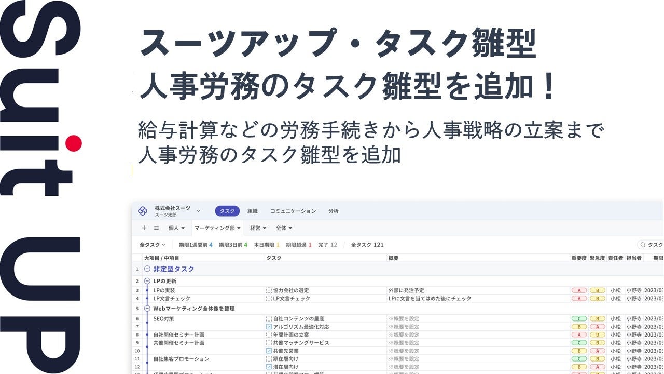This screenshot has height=374, width=664.
Task: Open the 個人 dropdown
Action: (x=176, y=228)
